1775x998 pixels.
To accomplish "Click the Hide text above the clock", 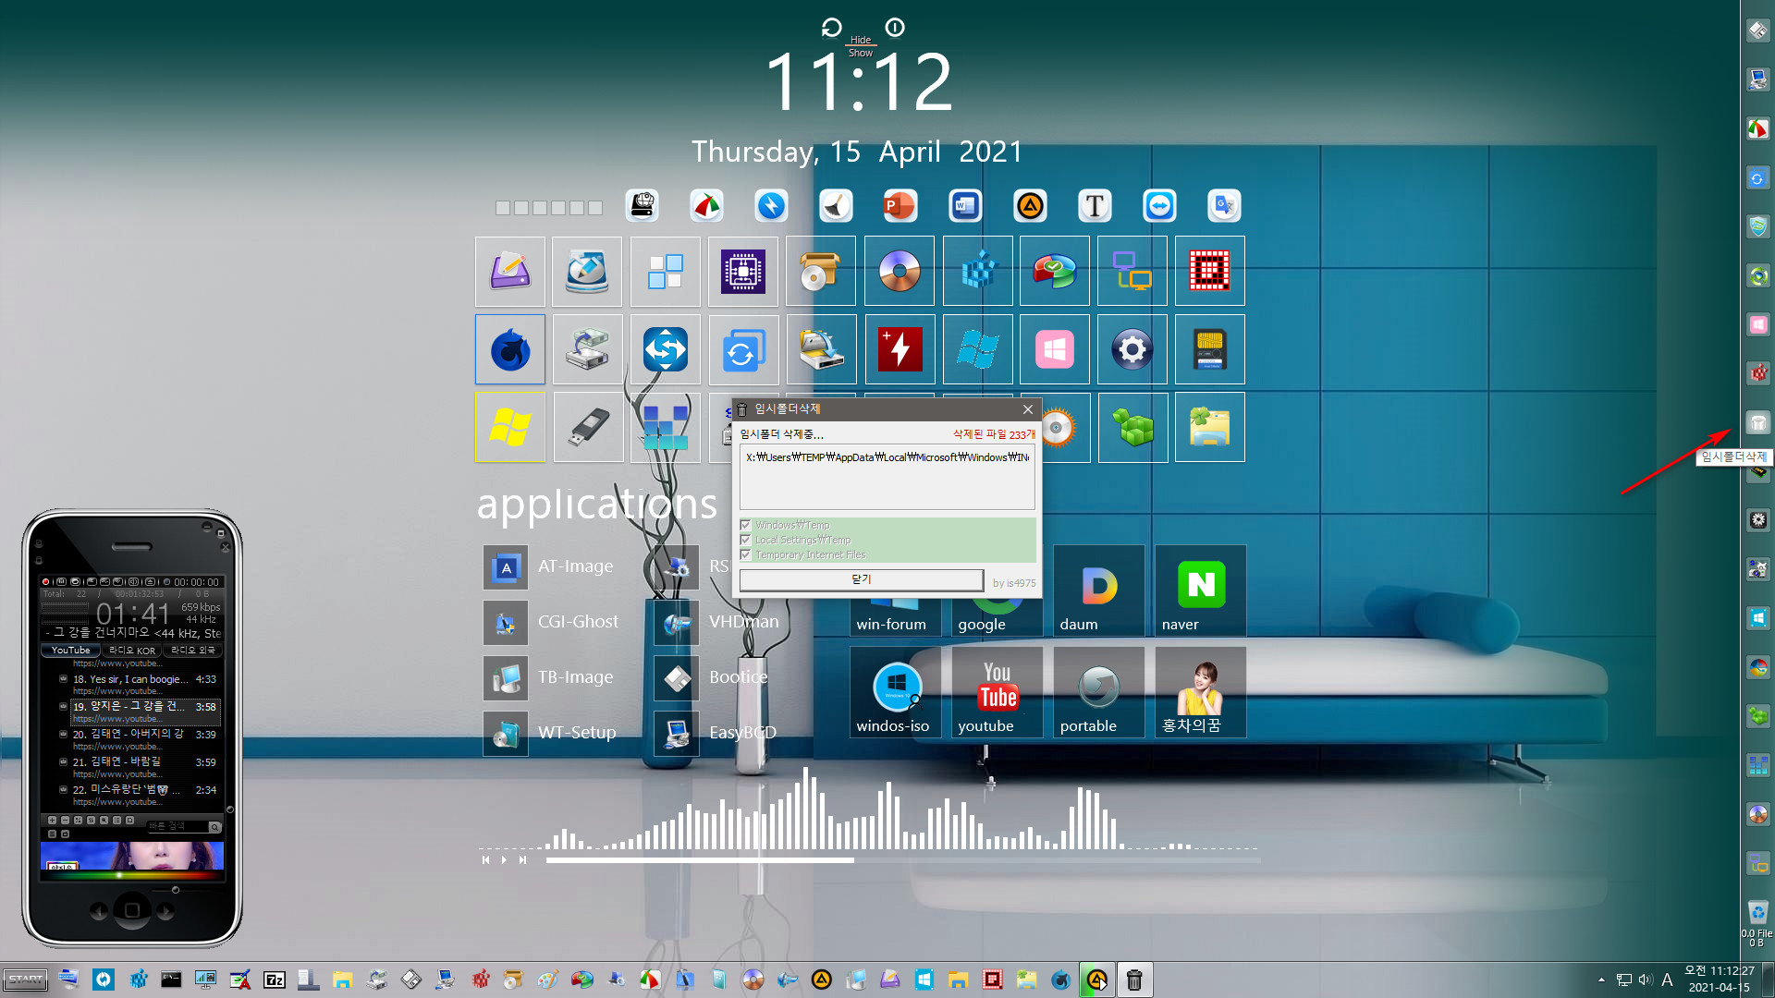I will [861, 40].
